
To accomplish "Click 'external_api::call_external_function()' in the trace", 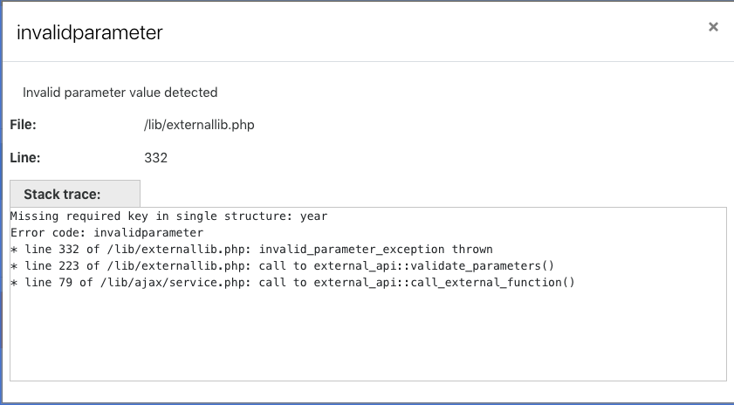I will [444, 282].
